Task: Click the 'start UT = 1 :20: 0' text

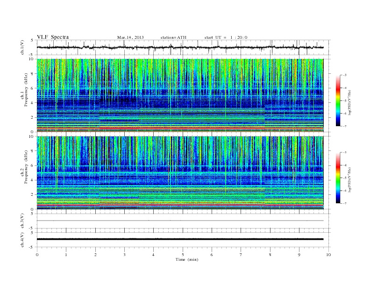Action: [x=226, y=37]
